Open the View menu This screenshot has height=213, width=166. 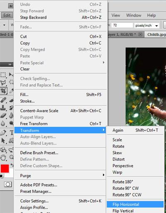point(116,15)
